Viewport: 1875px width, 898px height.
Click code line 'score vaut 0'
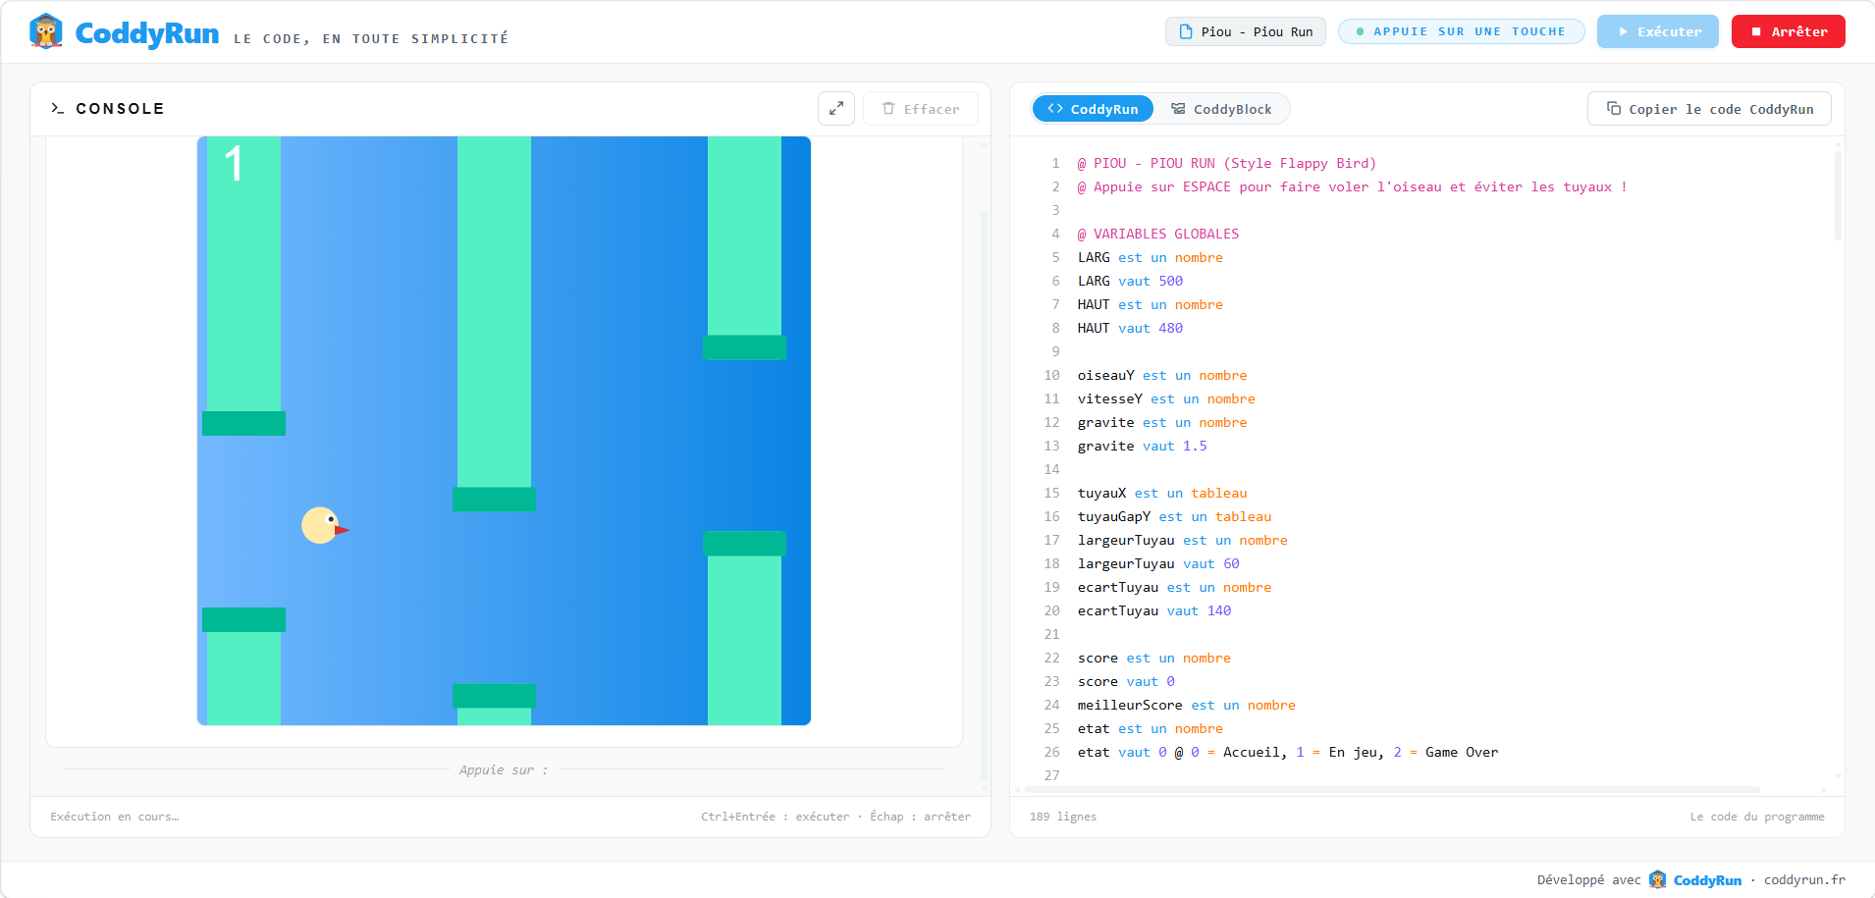tap(1126, 682)
